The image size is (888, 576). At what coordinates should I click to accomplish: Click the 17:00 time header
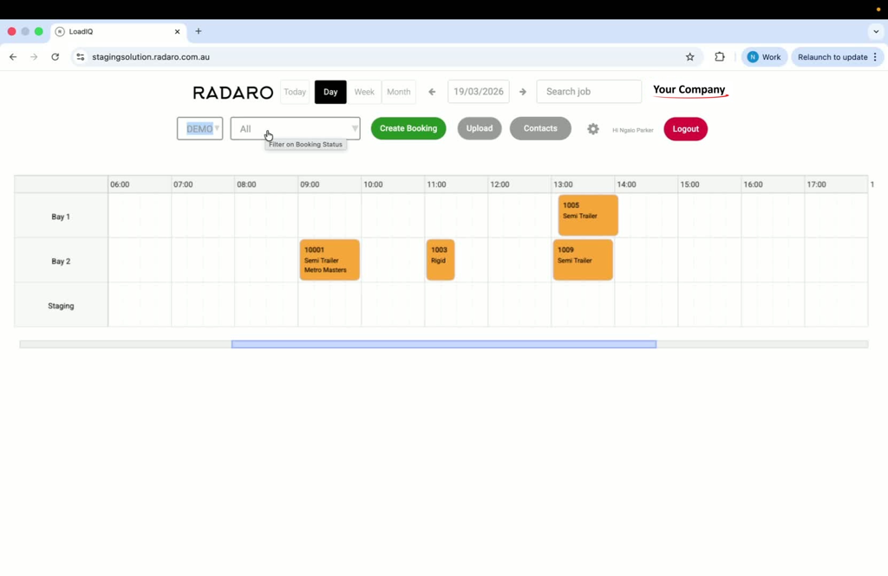(x=816, y=184)
